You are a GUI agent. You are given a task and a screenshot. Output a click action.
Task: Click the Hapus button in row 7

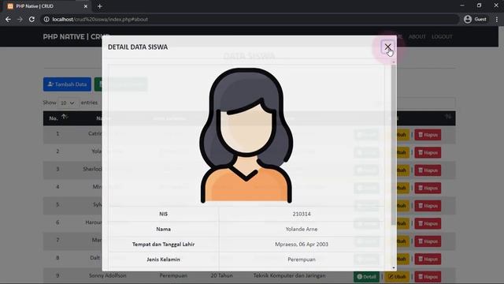click(428, 241)
